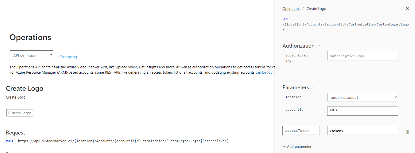Click into the accountId value field
415x153 pixels.
point(363,111)
